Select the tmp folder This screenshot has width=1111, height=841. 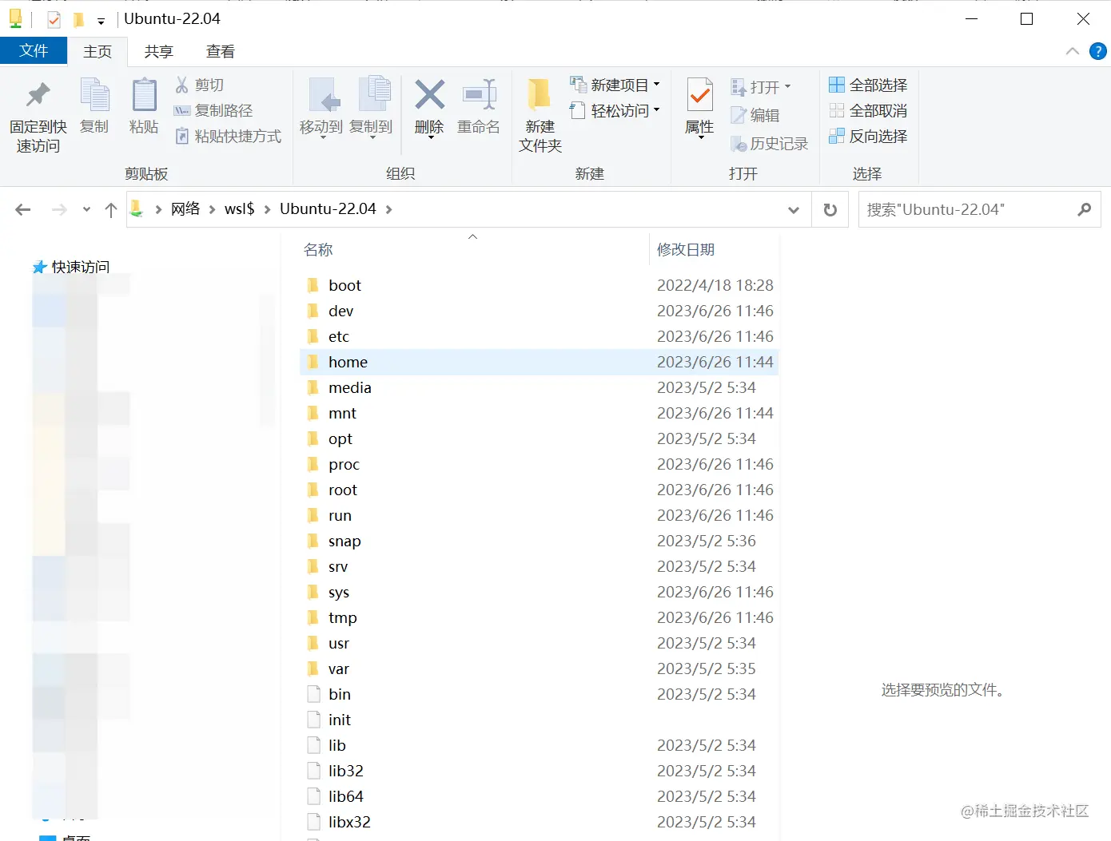tap(539, 617)
